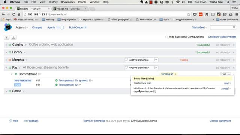Click the Run button for CommitBuild
This screenshot has width=240, height=135.
(x=223, y=74)
